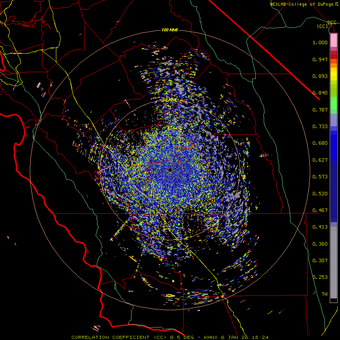Click the [CC] legend unit label
The width and height of the screenshot is (340, 340).
tap(323, 26)
